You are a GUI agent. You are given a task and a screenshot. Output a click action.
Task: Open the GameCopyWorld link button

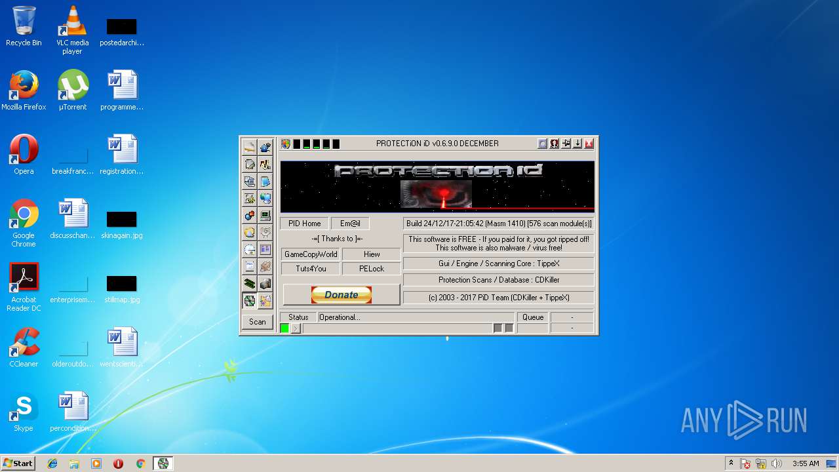311,254
